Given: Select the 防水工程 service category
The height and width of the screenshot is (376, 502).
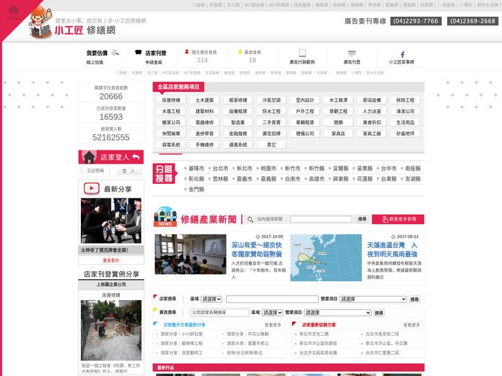Looking at the screenshot, I should click(271, 111).
